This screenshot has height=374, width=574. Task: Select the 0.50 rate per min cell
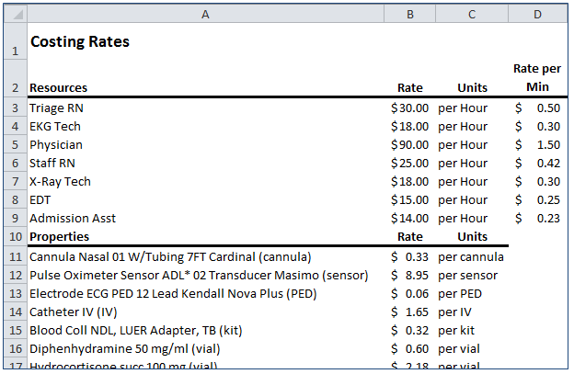pos(538,108)
